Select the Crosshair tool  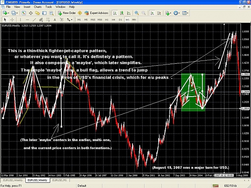point(12,20)
